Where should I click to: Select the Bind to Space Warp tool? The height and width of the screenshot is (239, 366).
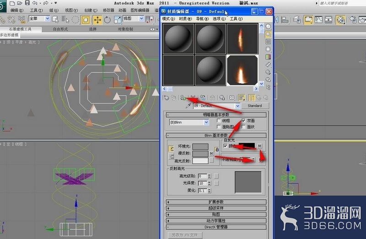[22, 20]
